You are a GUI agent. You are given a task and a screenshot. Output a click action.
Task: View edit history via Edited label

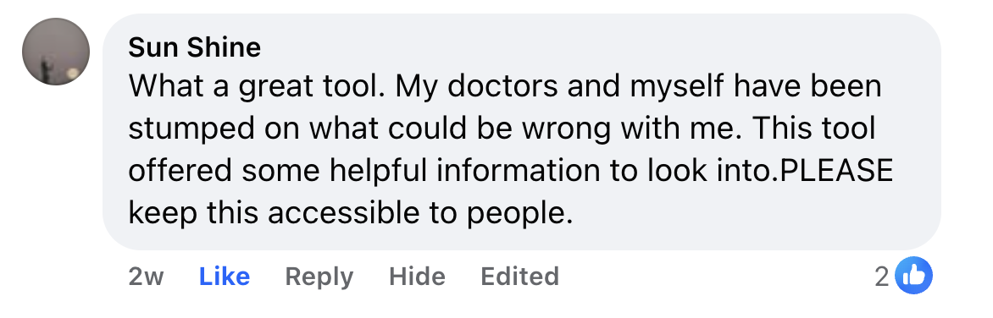(x=519, y=277)
